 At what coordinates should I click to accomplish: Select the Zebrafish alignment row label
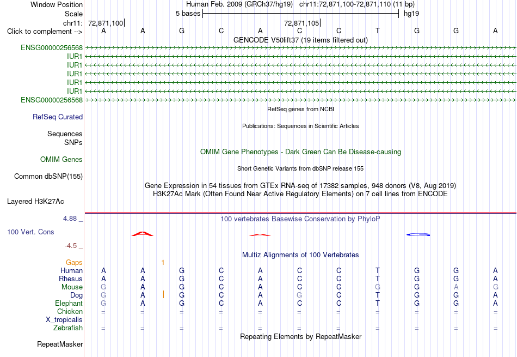pos(68,328)
